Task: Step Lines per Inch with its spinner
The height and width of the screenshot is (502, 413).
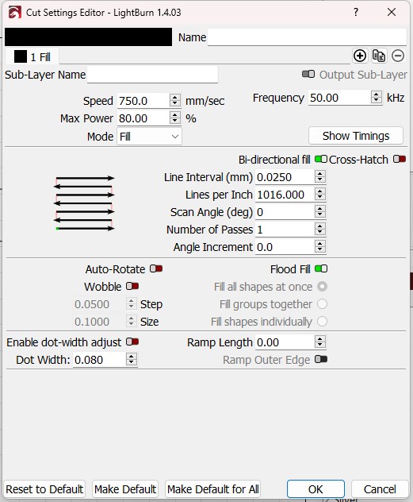Action: 320,195
